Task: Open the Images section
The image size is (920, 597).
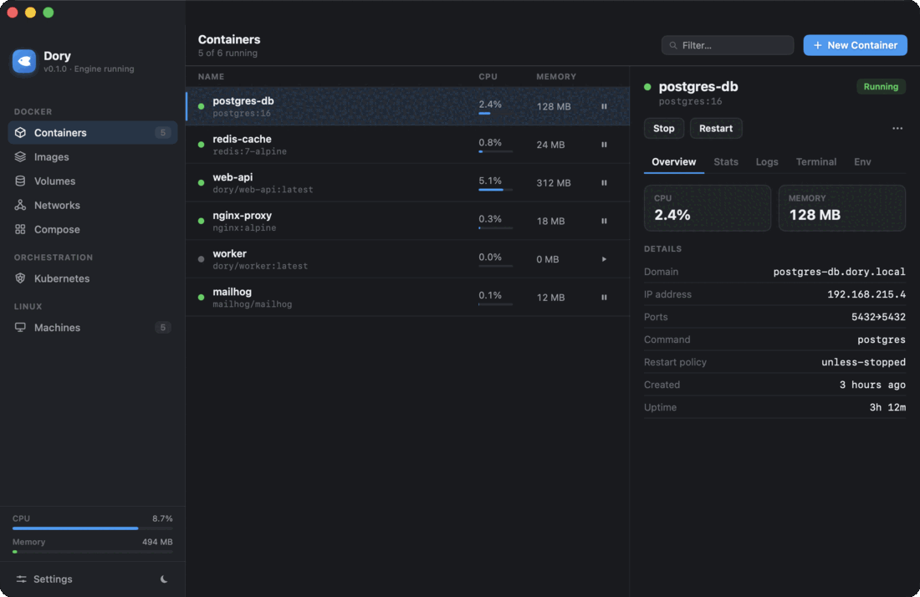Action: [93, 156]
